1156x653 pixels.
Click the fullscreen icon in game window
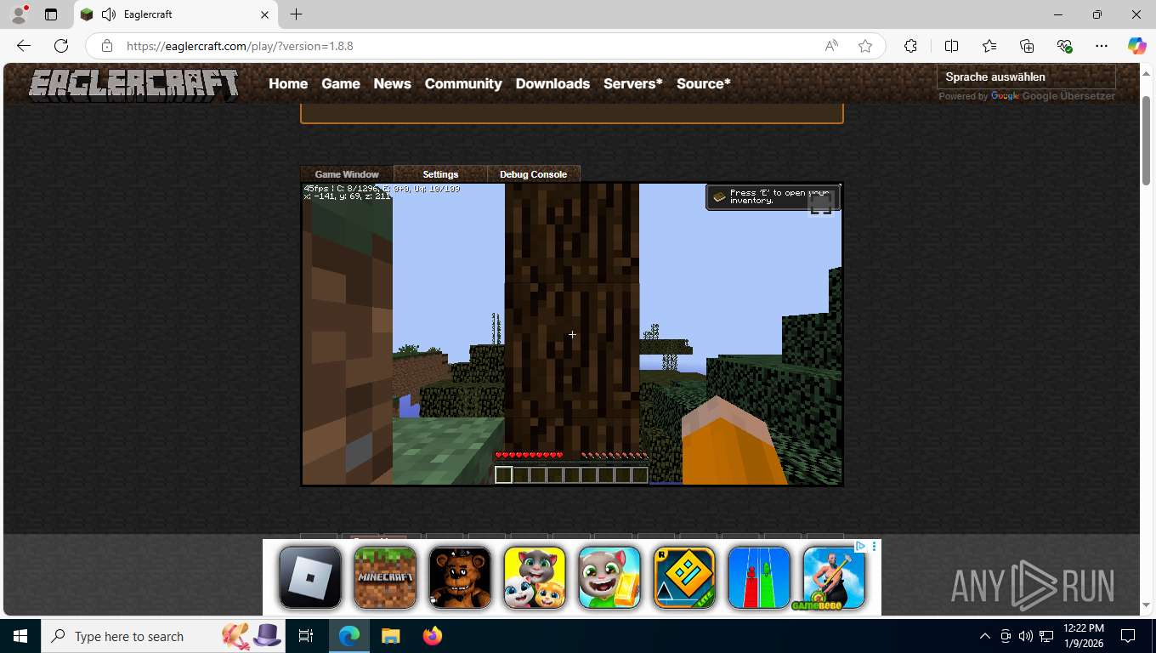[820, 204]
